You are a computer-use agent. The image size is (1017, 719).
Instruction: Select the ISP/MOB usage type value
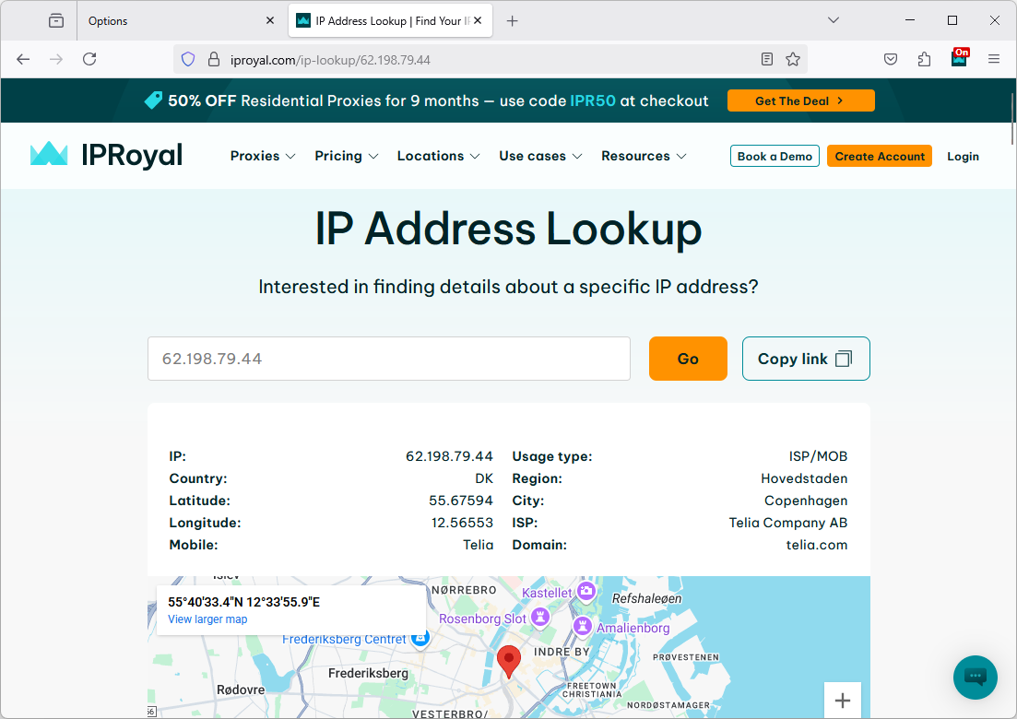pos(818,456)
